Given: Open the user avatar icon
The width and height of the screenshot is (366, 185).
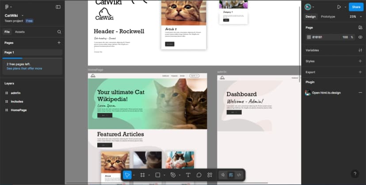Looking at the screenshot, I should (x=308, y=7).
